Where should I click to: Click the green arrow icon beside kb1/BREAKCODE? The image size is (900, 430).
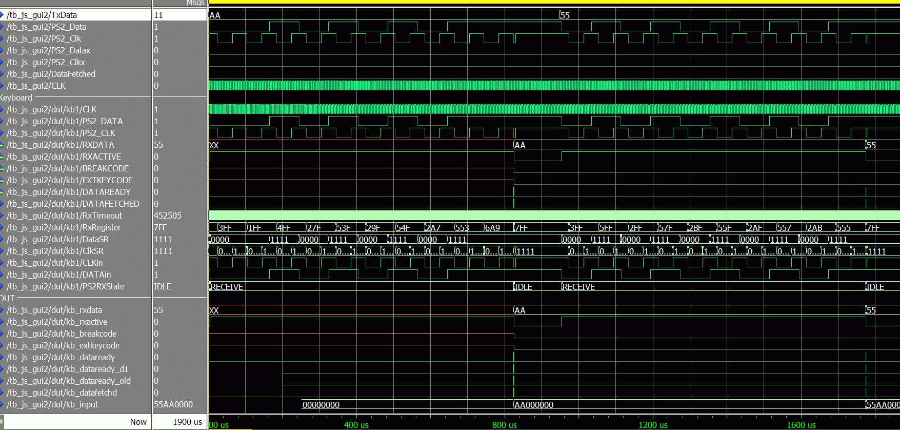(2, 169)
